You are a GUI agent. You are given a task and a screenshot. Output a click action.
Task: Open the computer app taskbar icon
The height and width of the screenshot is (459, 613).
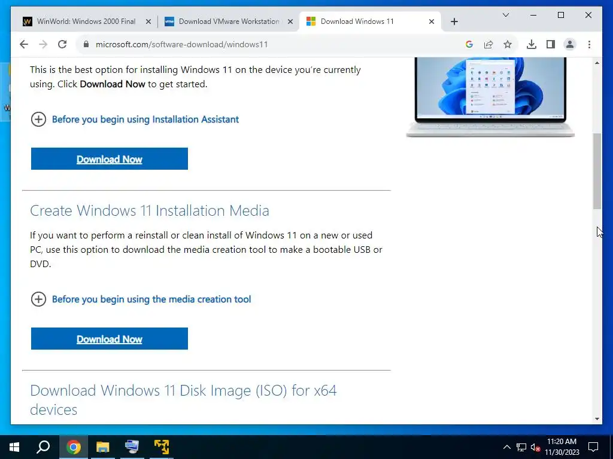pos(132,447)
